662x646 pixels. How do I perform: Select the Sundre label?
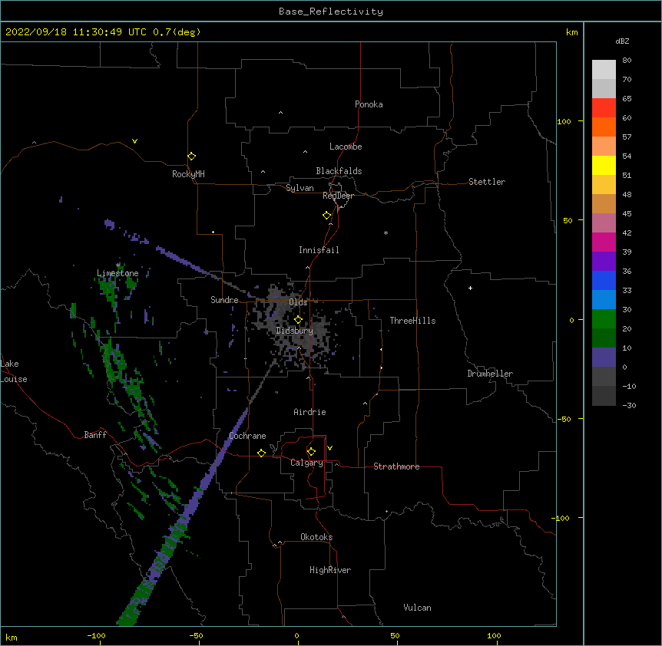tap(224, 300)
